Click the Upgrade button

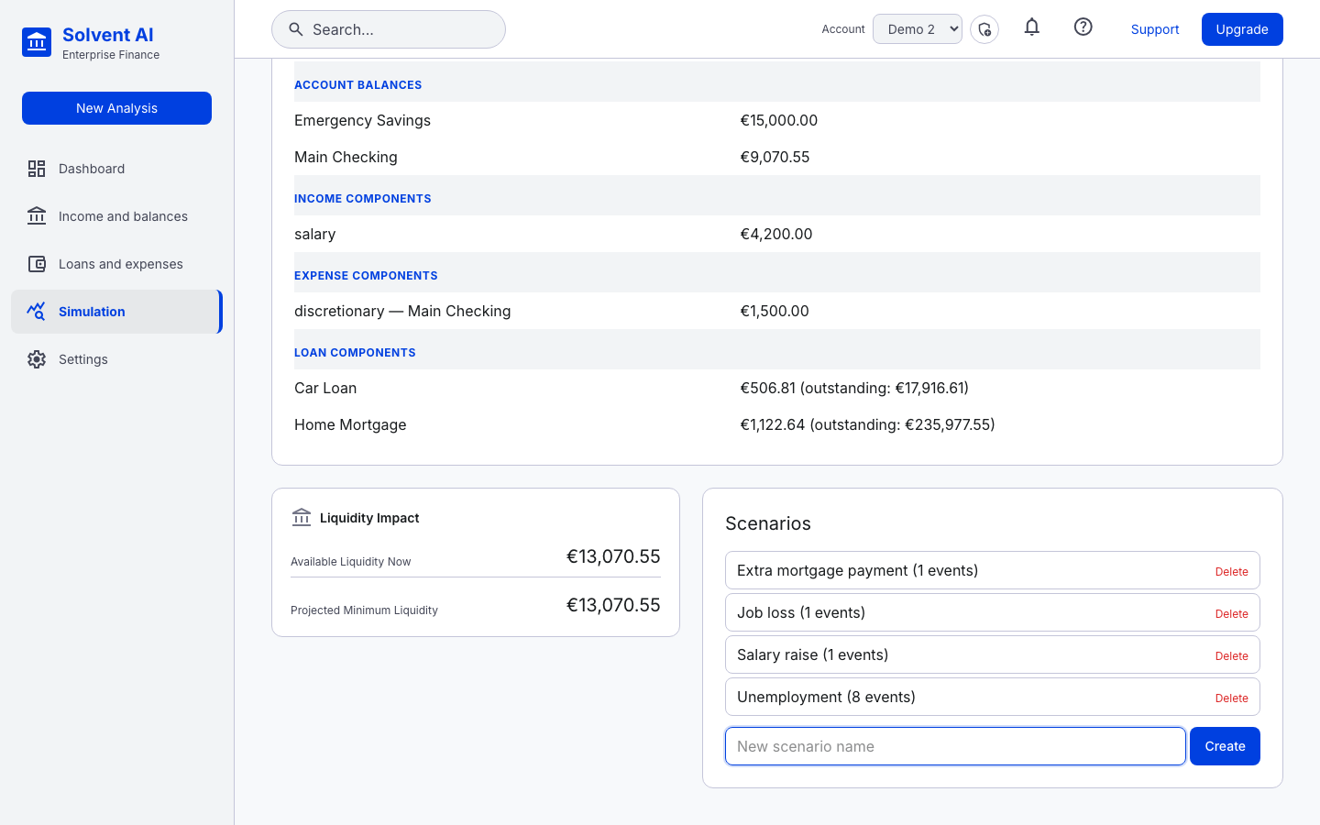(1242, 29)
